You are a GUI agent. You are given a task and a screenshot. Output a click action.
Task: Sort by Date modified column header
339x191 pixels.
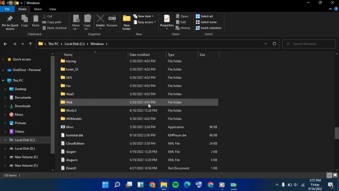point(147,55)
